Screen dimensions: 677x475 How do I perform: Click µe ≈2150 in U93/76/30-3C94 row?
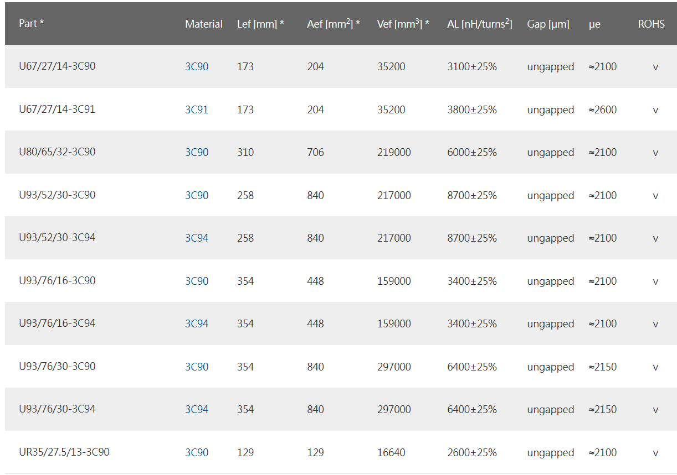pyautogui.click(x=603, y=409)
